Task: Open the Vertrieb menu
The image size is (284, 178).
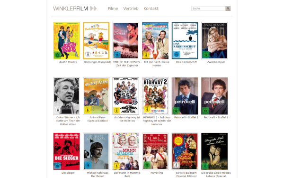Action: pyautogui.click(x=131, y=9)
